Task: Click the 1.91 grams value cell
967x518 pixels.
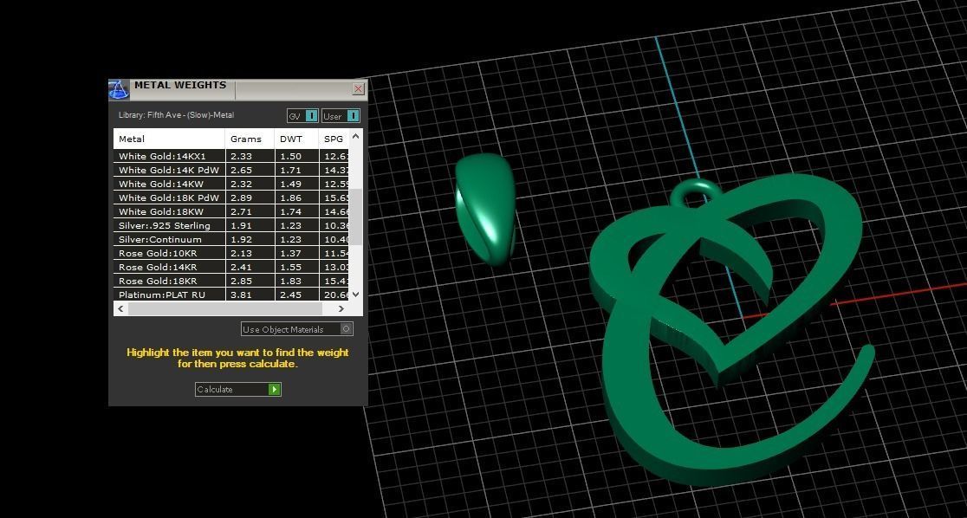Action: [250, 226]
